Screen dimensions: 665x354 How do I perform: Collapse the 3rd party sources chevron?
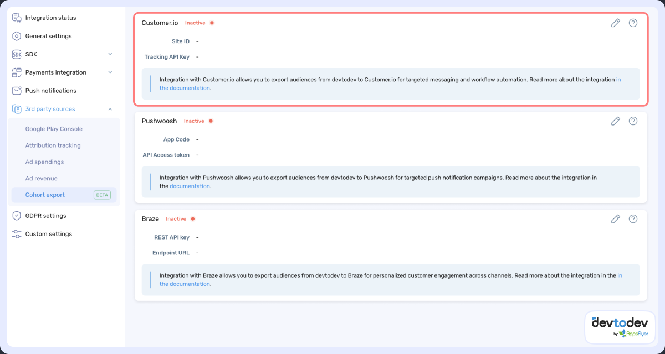(x=110, y=109)
